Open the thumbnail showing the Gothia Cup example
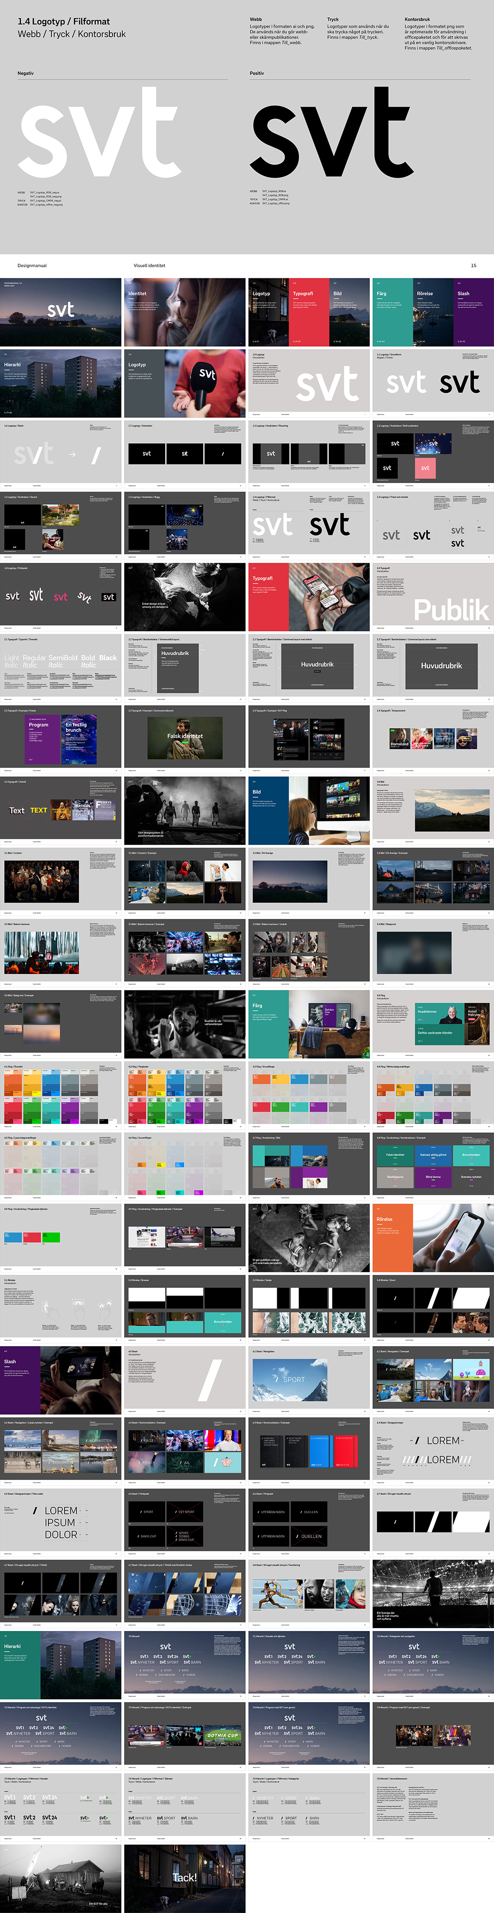494x1913 pixels. point(185,1737)
